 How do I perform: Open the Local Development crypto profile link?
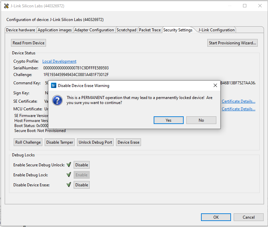(x=59, y=61)
